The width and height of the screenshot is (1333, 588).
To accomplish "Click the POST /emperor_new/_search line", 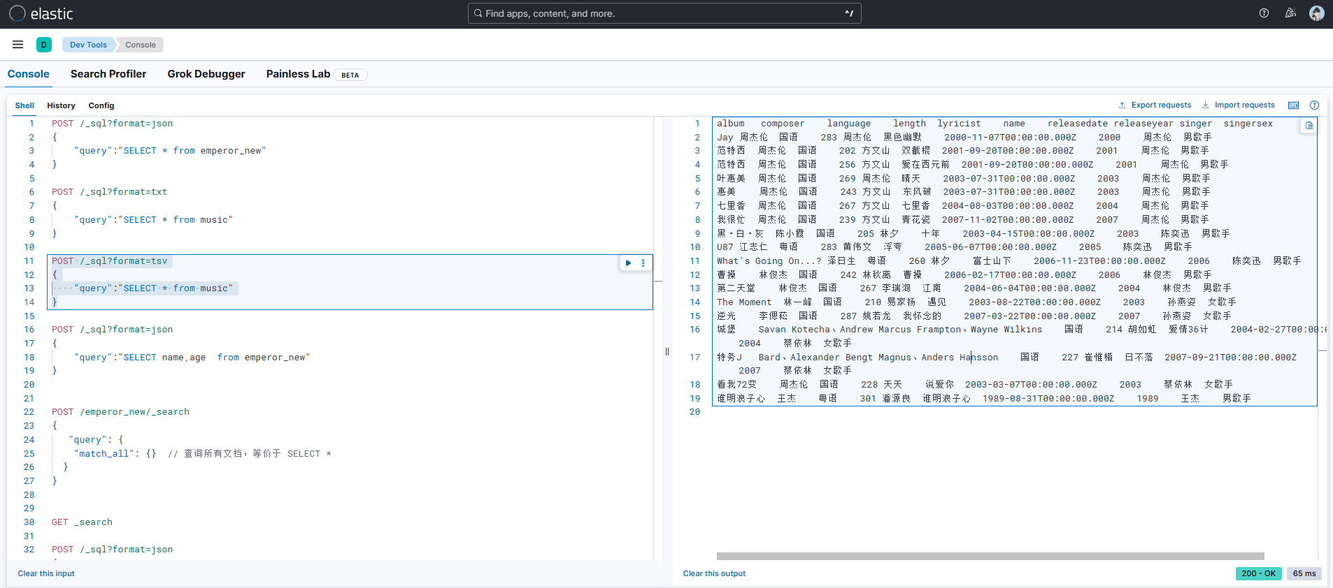I will click(x=120, y=412).
